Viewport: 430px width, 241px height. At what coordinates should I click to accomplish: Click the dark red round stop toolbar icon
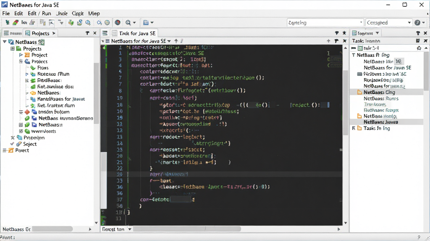118,23
